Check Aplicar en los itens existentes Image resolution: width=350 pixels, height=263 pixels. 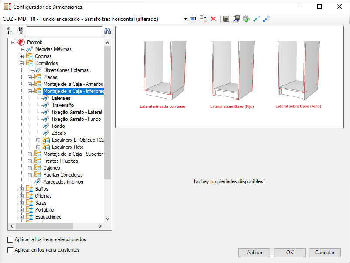[x=10, y=250]
